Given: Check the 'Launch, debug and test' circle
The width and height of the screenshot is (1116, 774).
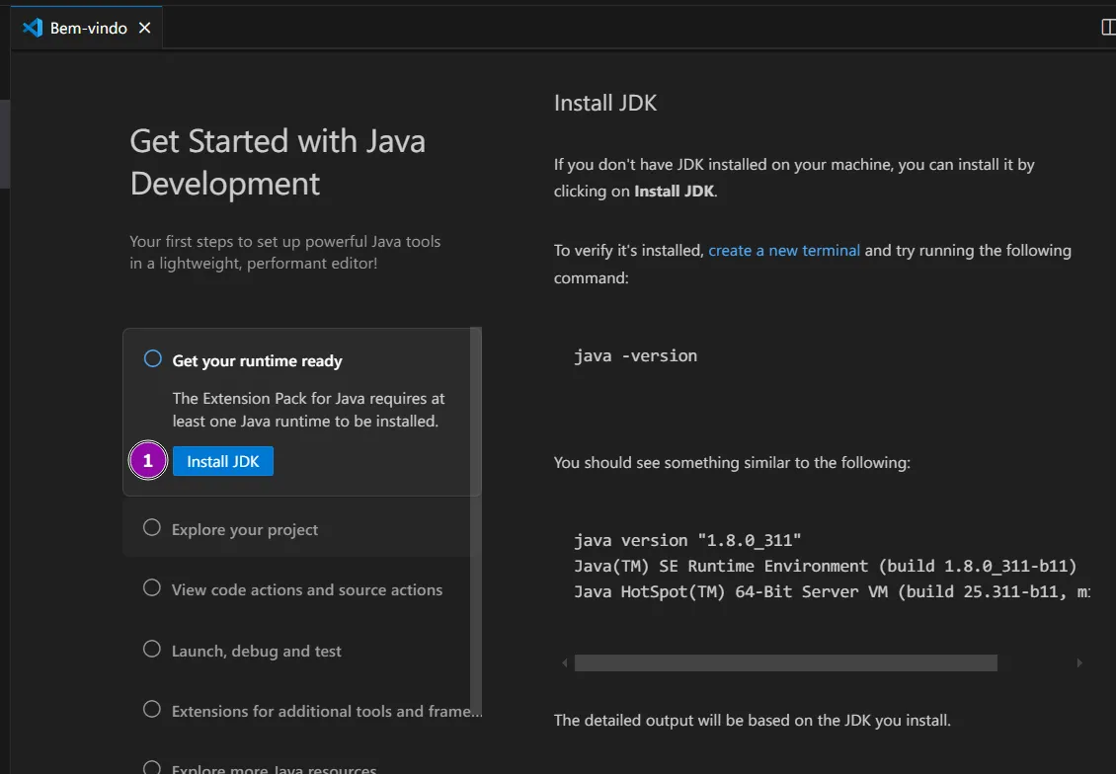Looking at the screenshot, I should click(x=152, y=650).
